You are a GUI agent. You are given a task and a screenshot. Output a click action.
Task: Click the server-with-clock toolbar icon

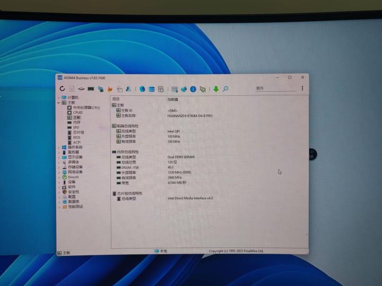[161, 90]
